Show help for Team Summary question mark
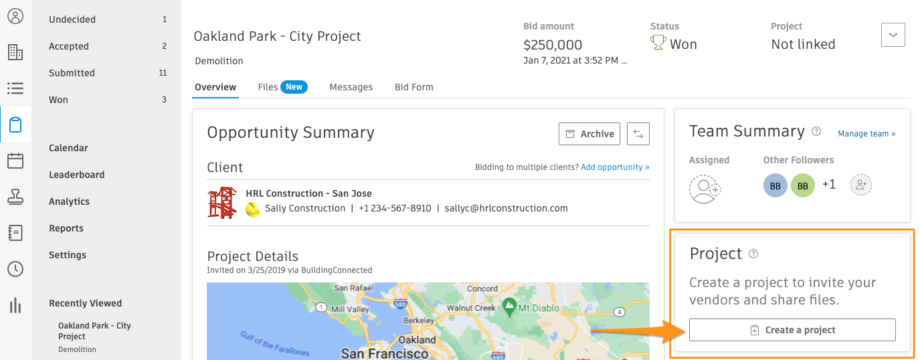Image resolution: width=920 pixels, height=360 pixels. tap(816, 132)
